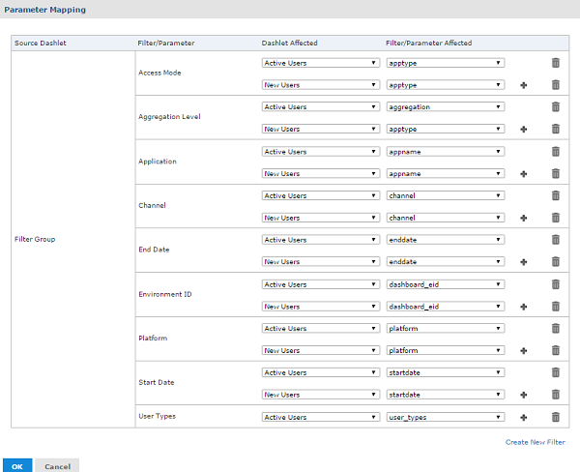The width and height of the screenshot is (580, 472).
Task: Delete the Aggregation Level New Users mapping
Action: click(x=555, y=129)
